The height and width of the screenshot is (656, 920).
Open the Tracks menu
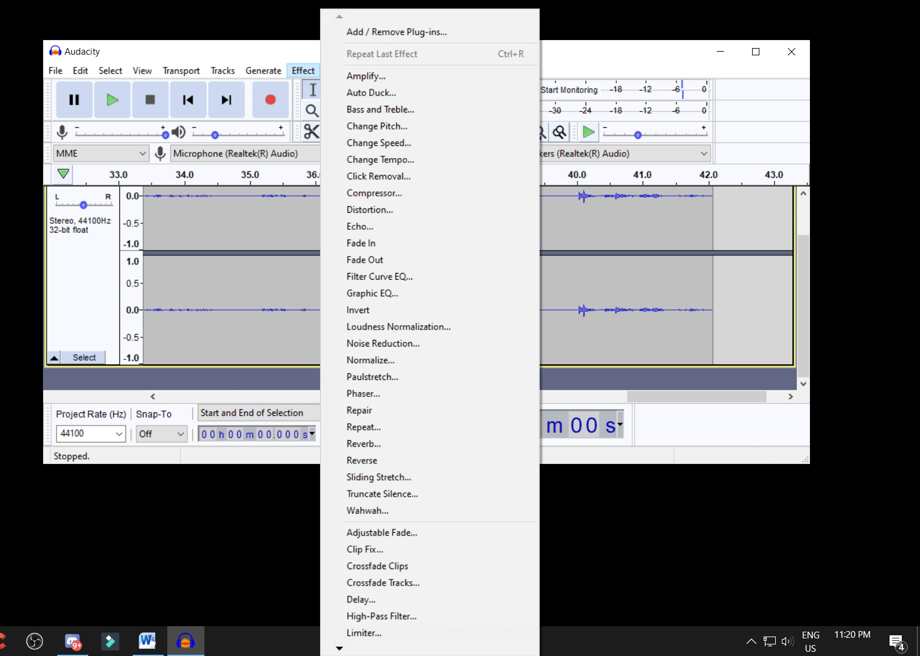223,71
